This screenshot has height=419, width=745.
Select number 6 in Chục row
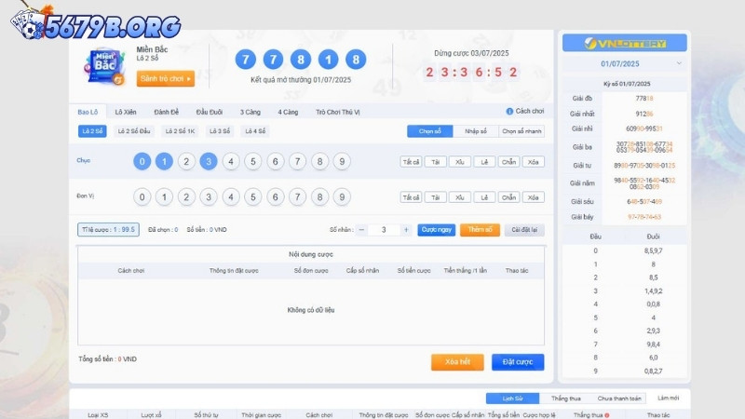[275, 161]
